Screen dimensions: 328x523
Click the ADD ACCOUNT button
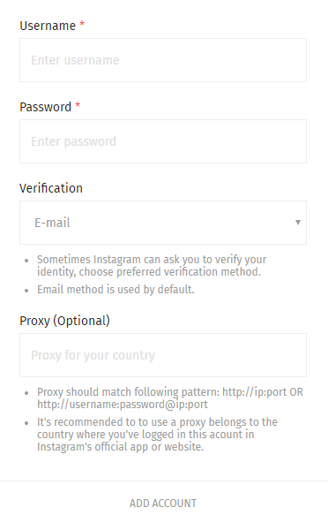[163, 504]
